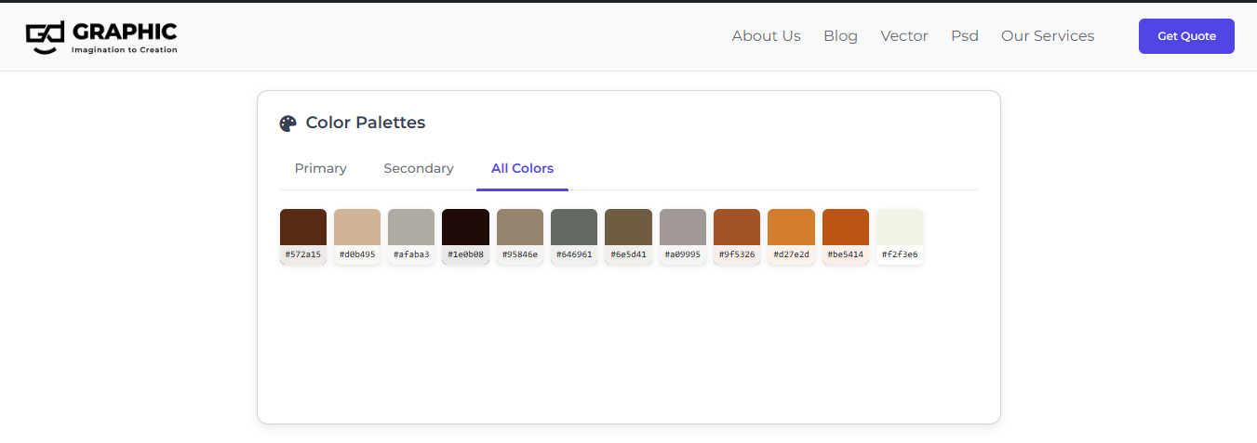Choose the off-white #f2f3e6 swatch
The image size is (1257, 443).
[900, 237]
